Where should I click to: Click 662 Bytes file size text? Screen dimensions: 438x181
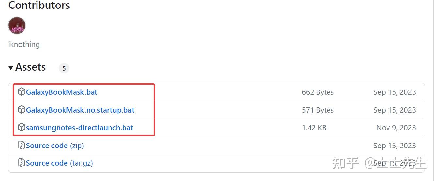pos(318,92)
